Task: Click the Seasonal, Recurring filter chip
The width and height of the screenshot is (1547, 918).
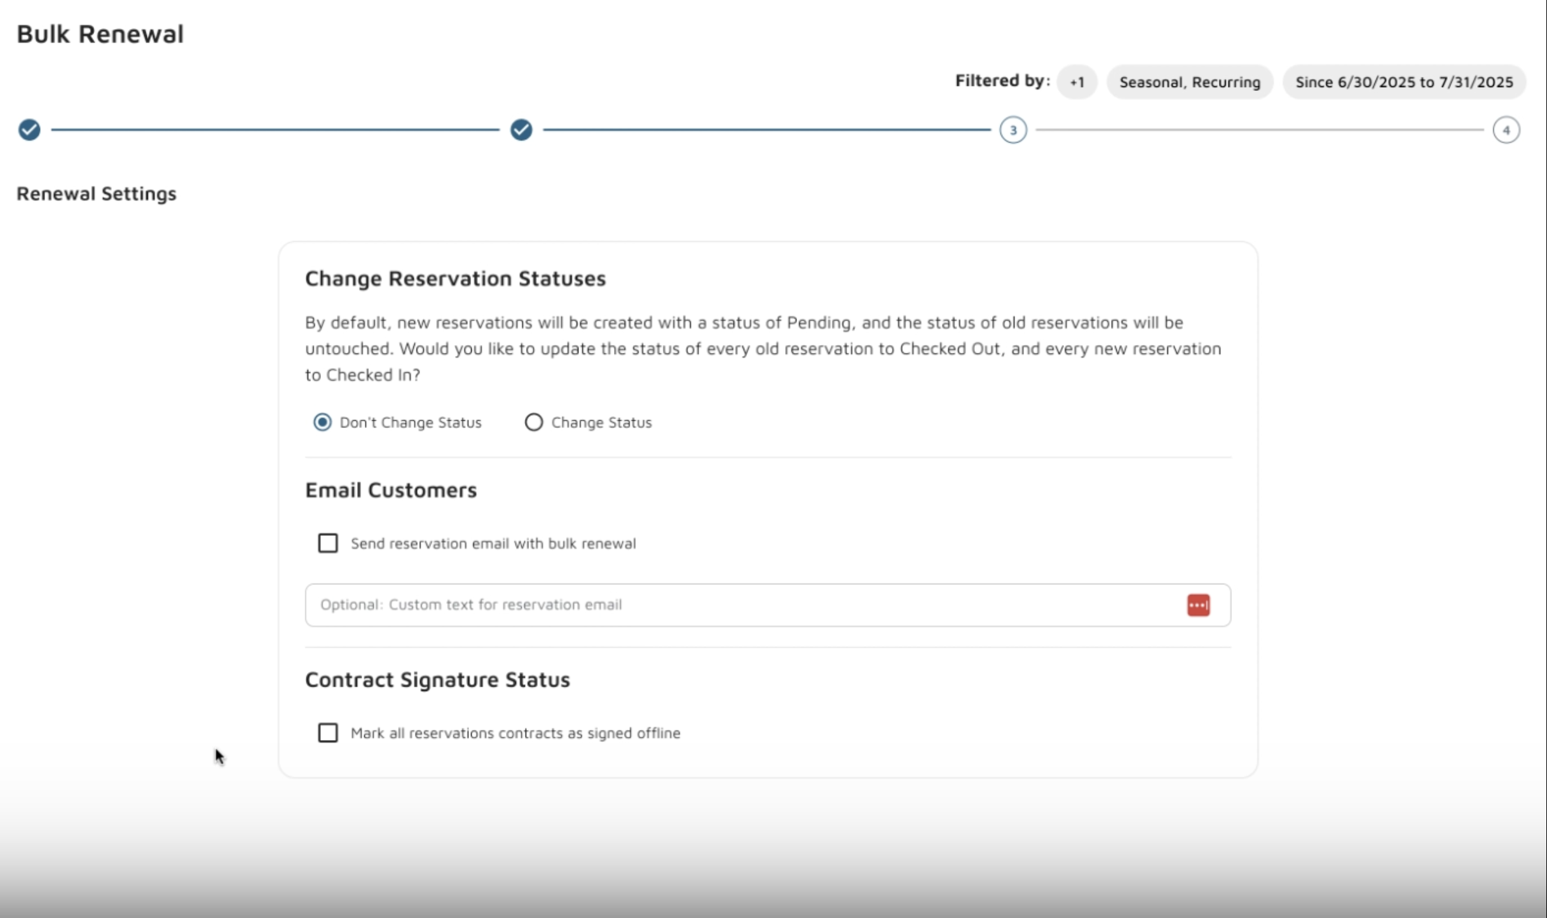Action: pos(1190,82)
